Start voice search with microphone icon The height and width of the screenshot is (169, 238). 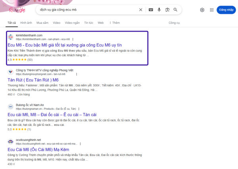pyautogui.click(x=159, y=10)
